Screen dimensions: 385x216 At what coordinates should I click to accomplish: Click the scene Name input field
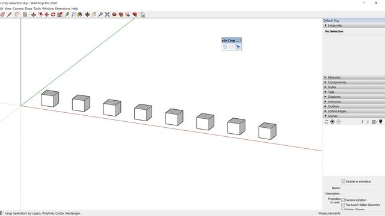coord(362,188)
